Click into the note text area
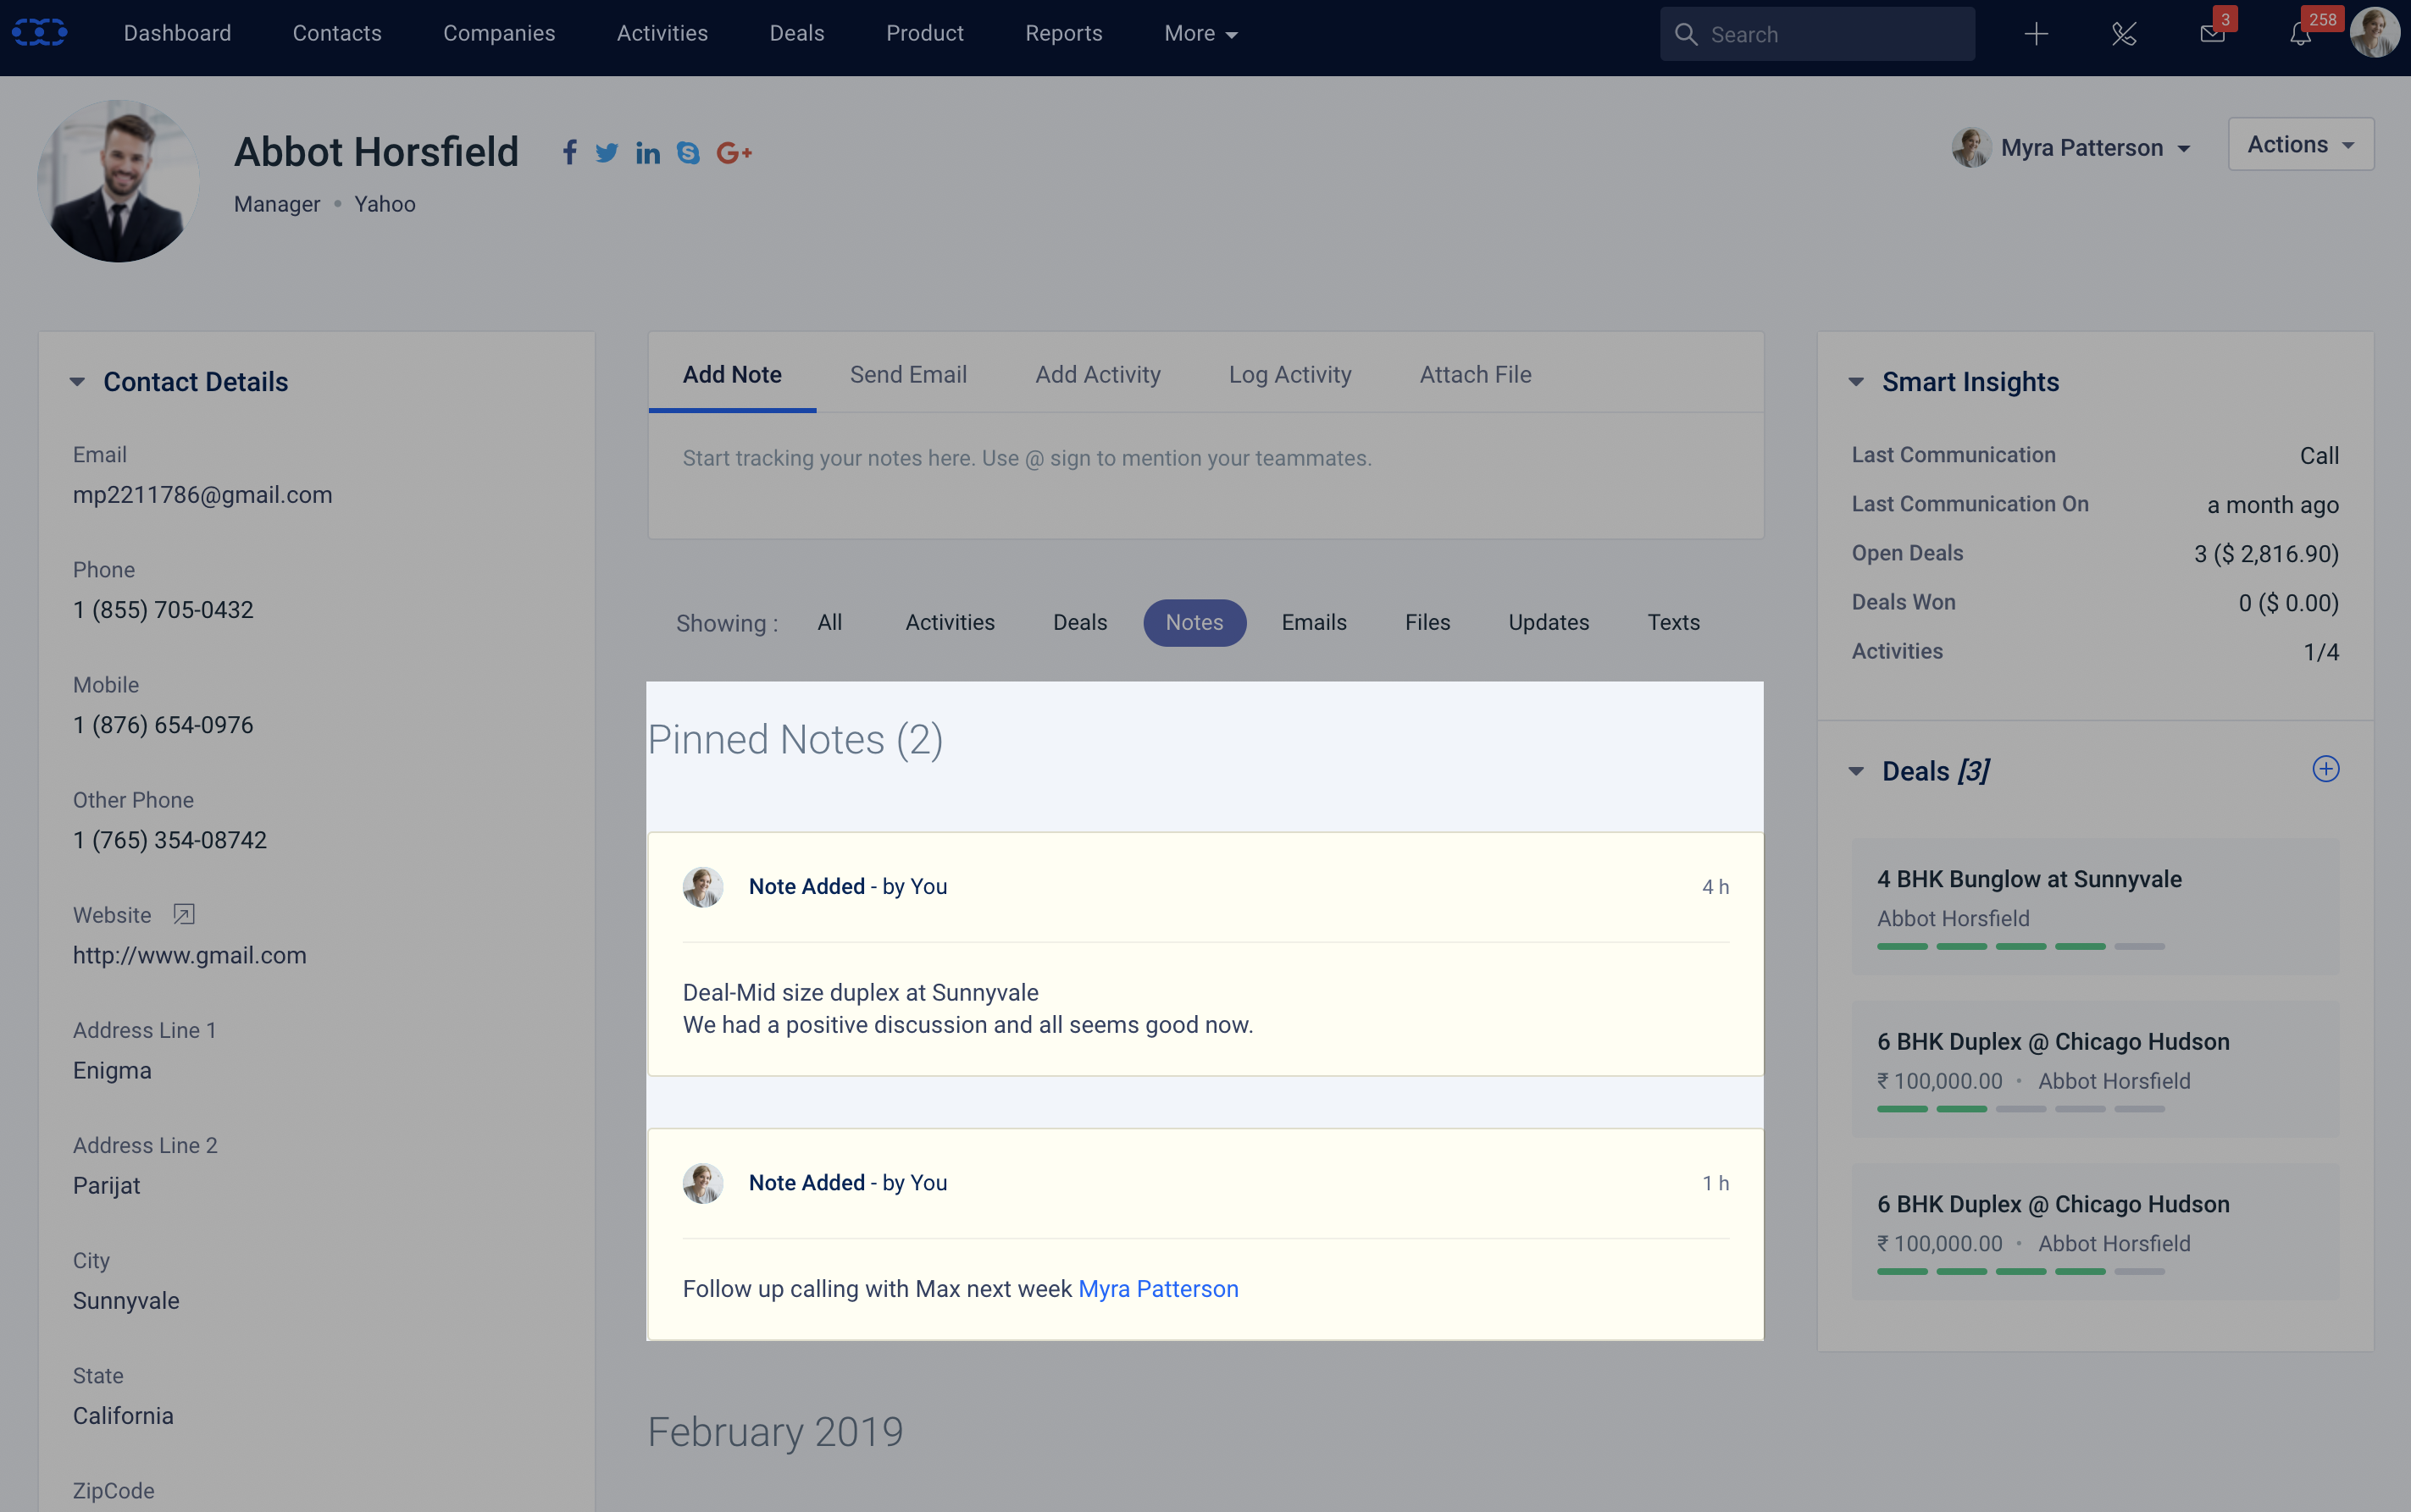The image size is (2411, 1512). point(1205,475)
